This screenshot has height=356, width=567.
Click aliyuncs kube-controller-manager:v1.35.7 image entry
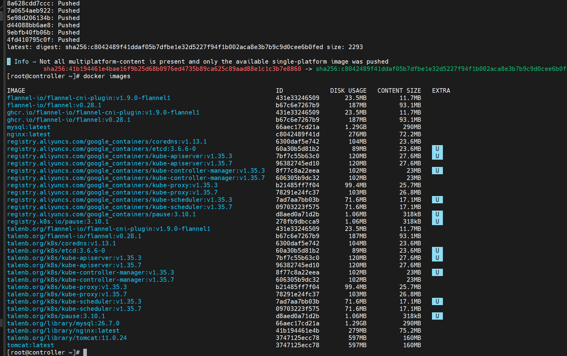pos(136,178)
